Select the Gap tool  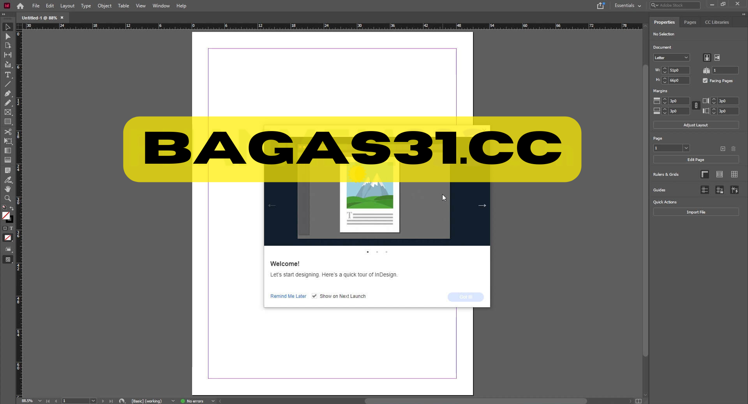coord(7,55)
